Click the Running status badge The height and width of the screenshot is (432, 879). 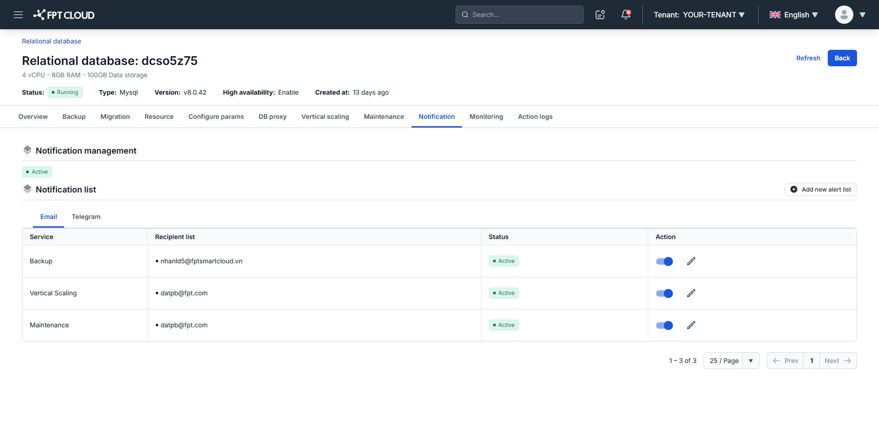tap(65, 92)
